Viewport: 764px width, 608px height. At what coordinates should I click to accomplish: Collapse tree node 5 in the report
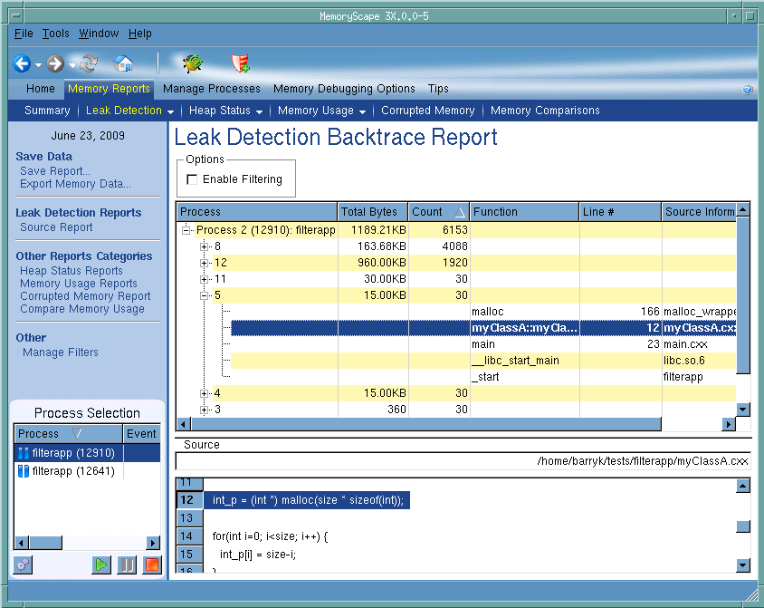point(205,295)
